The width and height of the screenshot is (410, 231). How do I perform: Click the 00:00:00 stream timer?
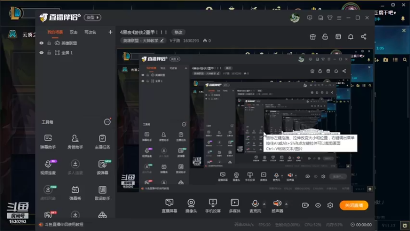364,225
